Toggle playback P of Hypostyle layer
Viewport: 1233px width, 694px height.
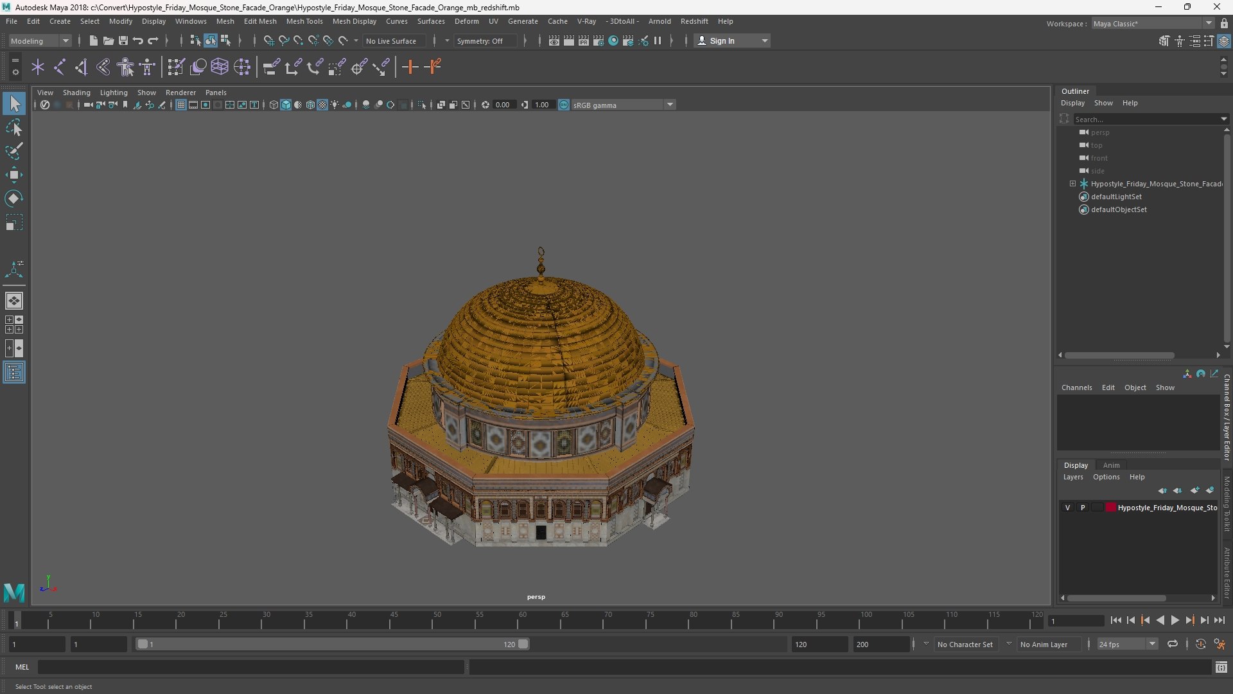point(1083,508)
